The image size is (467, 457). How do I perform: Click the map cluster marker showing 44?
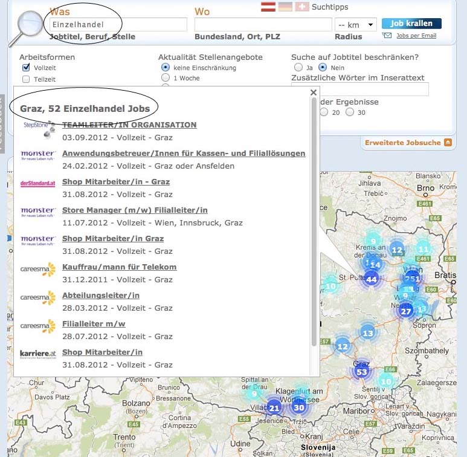[372, 279]
